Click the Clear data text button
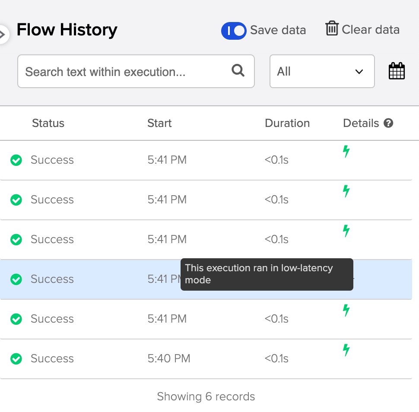 370,30
